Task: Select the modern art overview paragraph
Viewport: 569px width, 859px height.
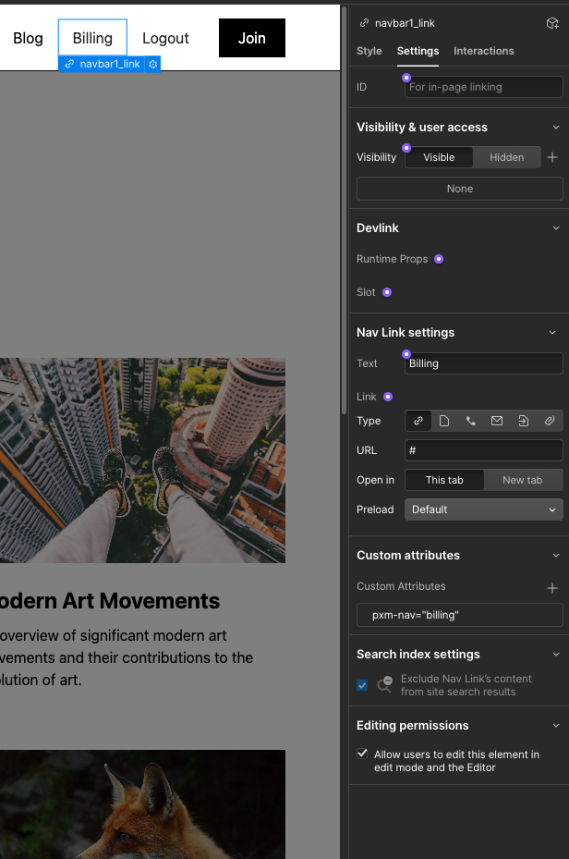Action: pos(127,657)
